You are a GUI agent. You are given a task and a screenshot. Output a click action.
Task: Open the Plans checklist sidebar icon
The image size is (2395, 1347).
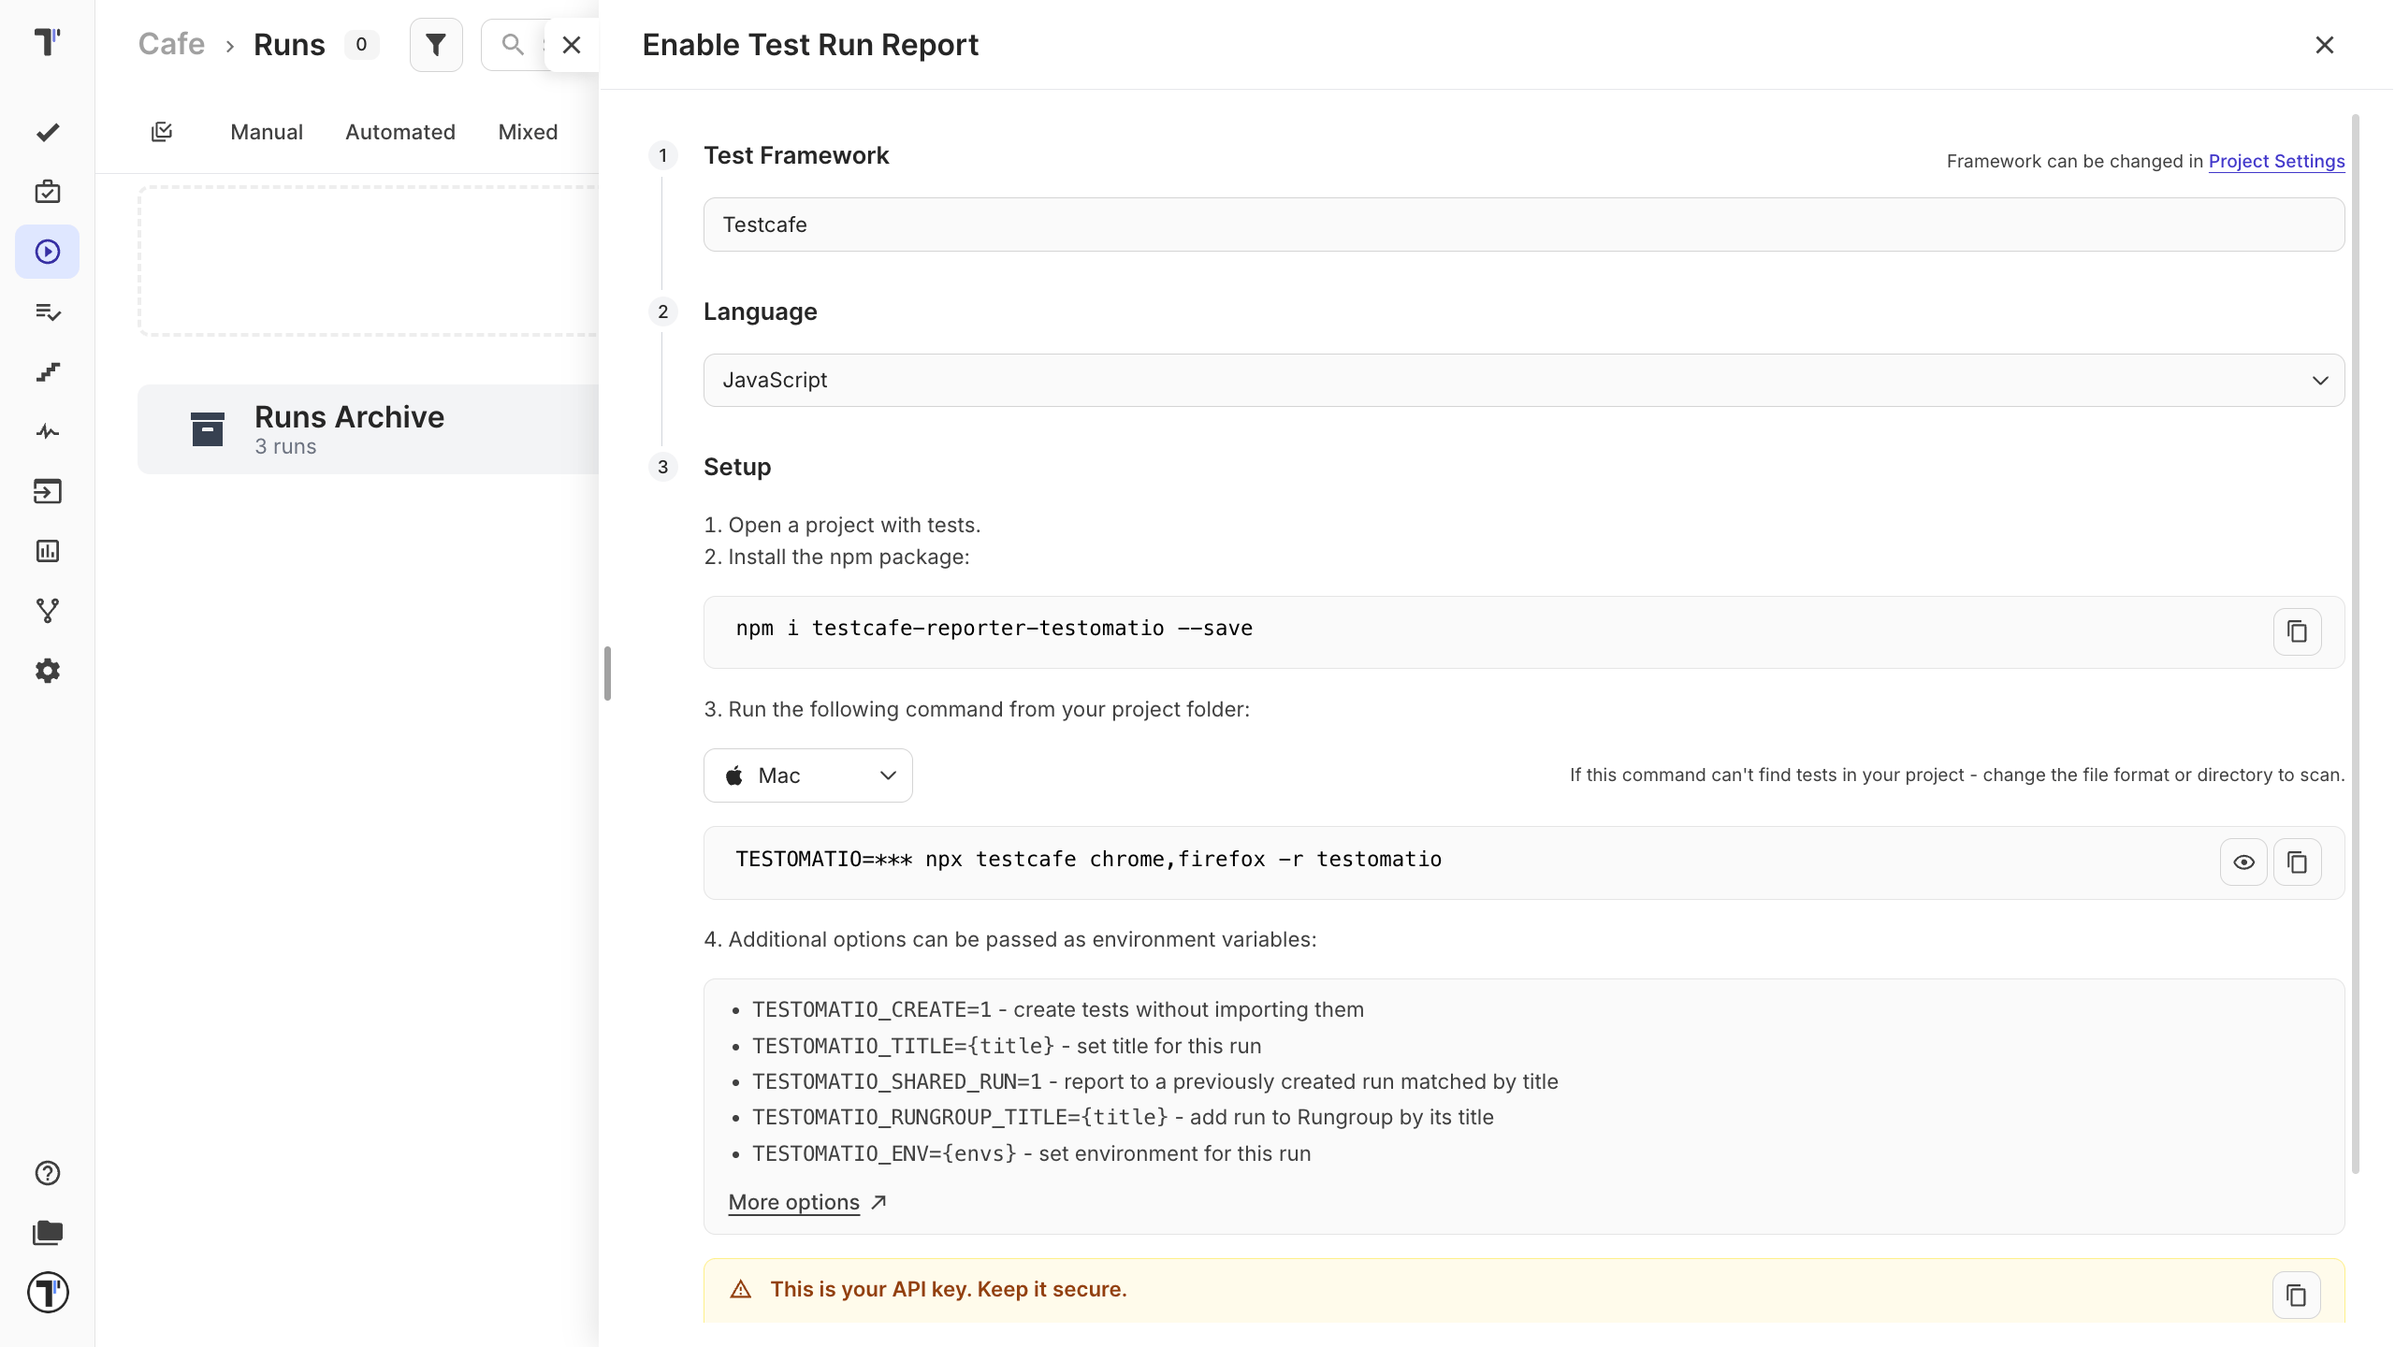click(48, 311)
